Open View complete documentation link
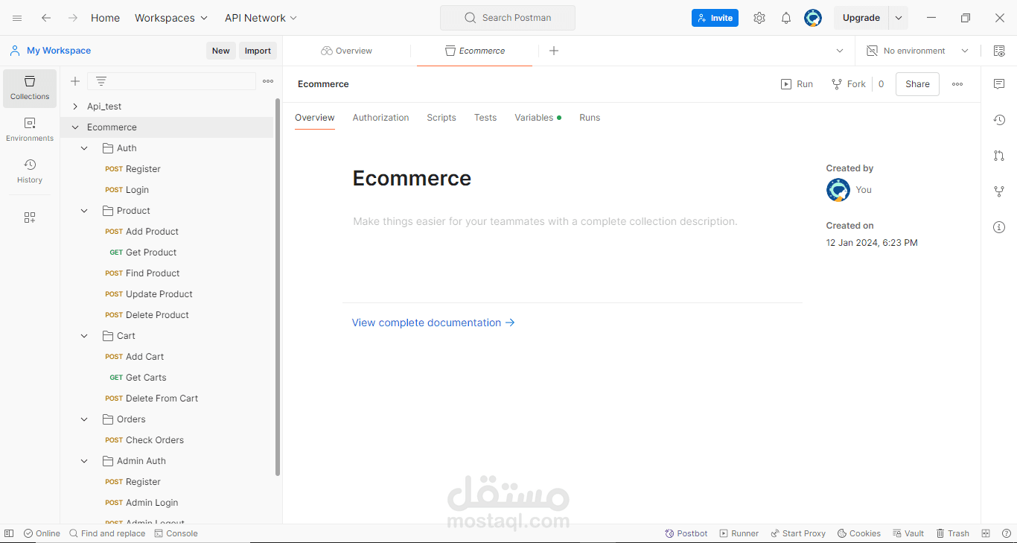Screen dimensions: 1017x543 click(433, 323)
